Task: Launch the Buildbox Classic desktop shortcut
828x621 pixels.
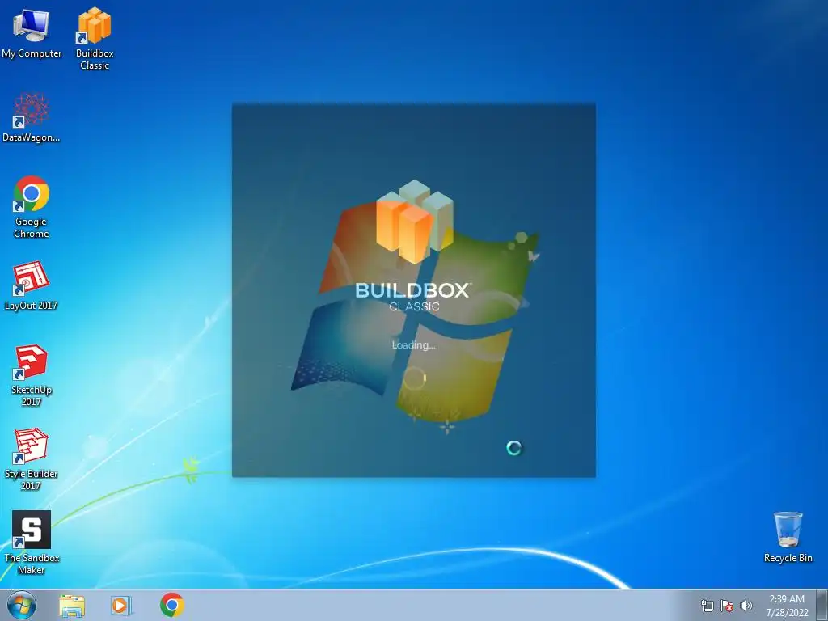Action: tap(95, 39)
